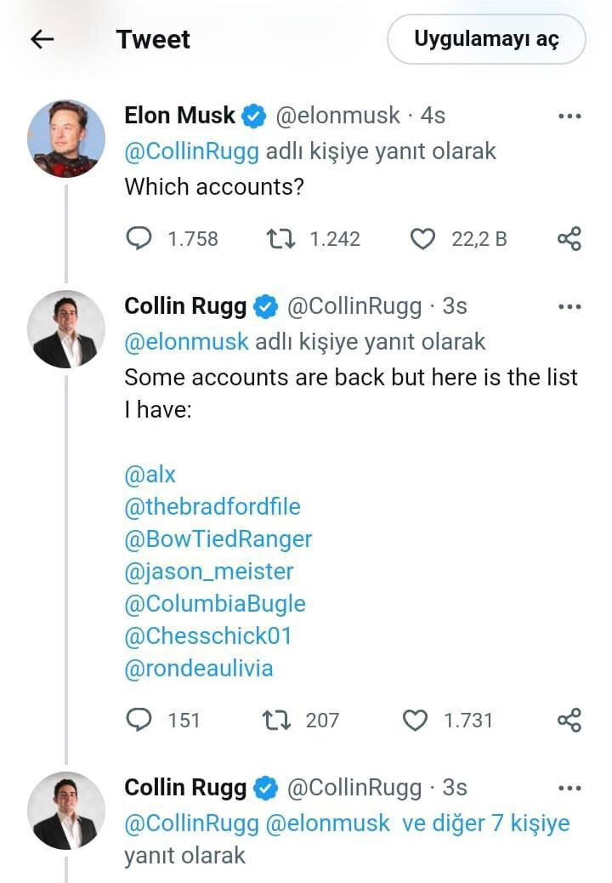Open the @thebradfordfile mention link
This screenshot has width=612, height=883.
click(x=212, y=507)
